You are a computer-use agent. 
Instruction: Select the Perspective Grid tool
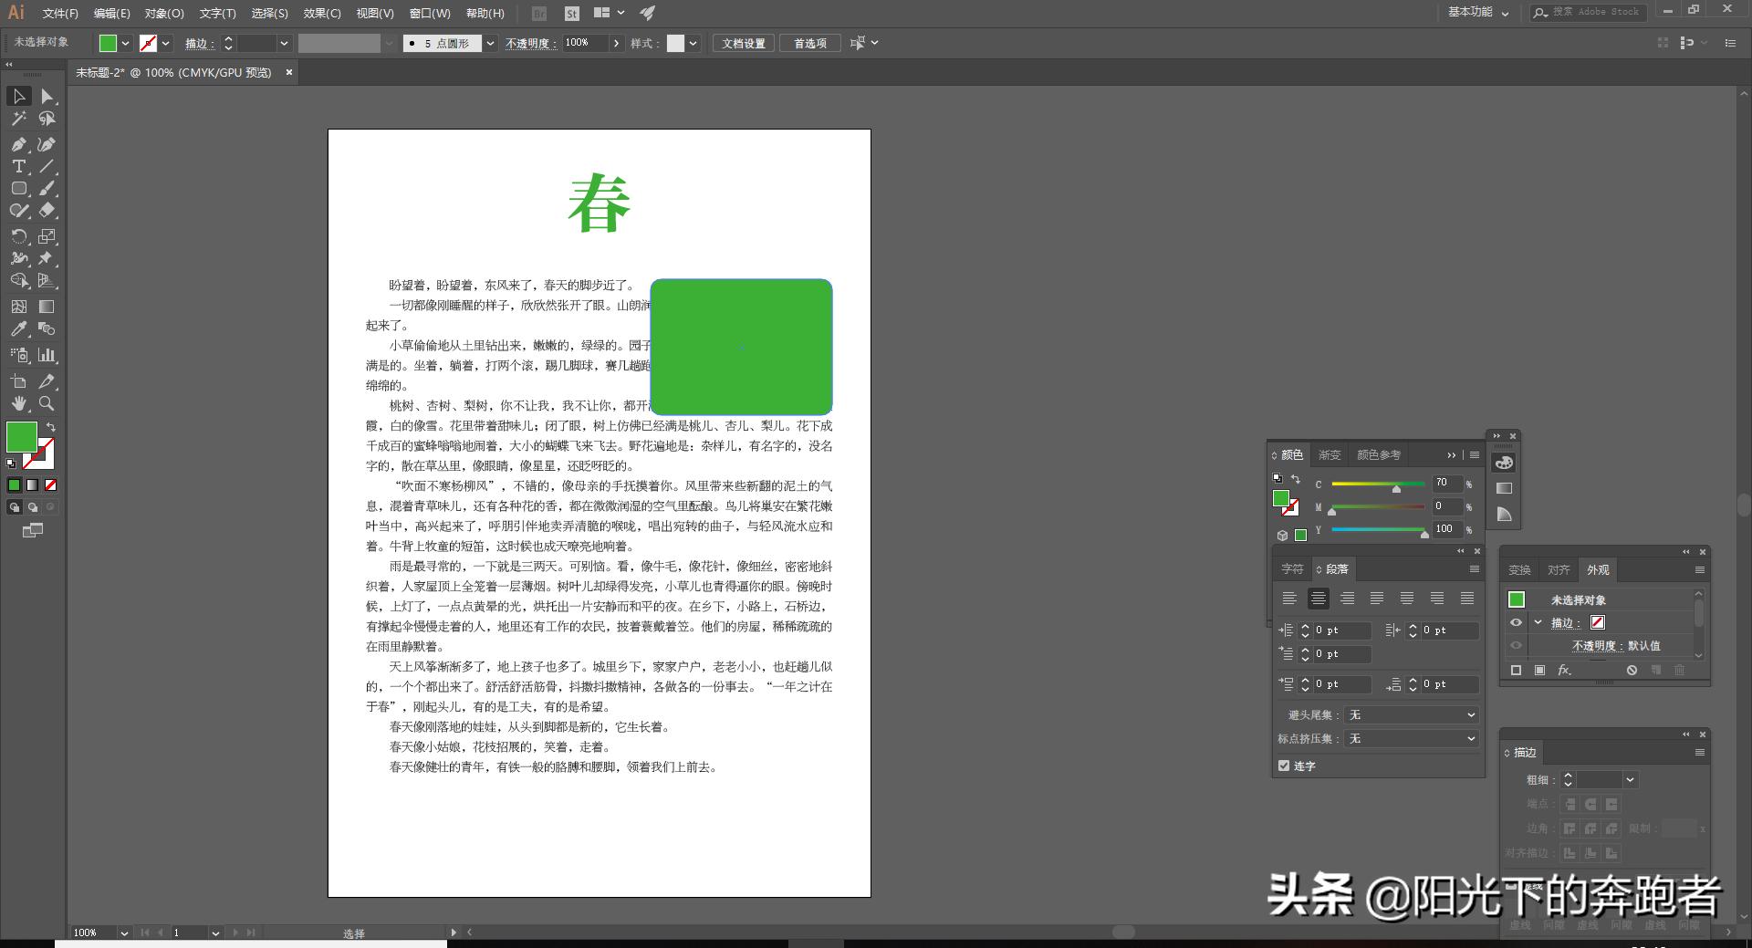tap(47, 280)
